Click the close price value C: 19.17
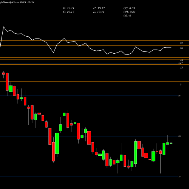This screenshot has width=189, height=189. pyautogui.click(x=68, y=12)
